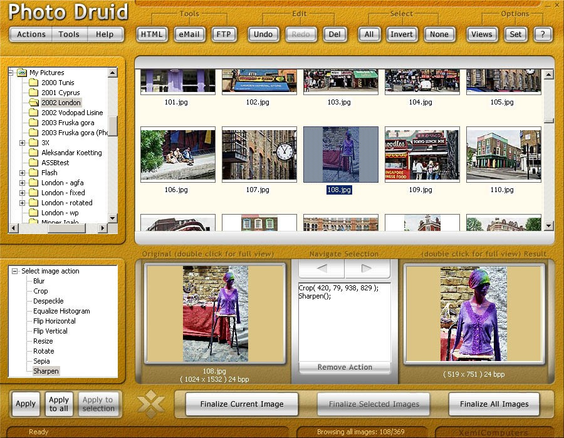This screenshot has height=438, width=564.
Task: Click the HTML tool button
Action: (152, 34)
